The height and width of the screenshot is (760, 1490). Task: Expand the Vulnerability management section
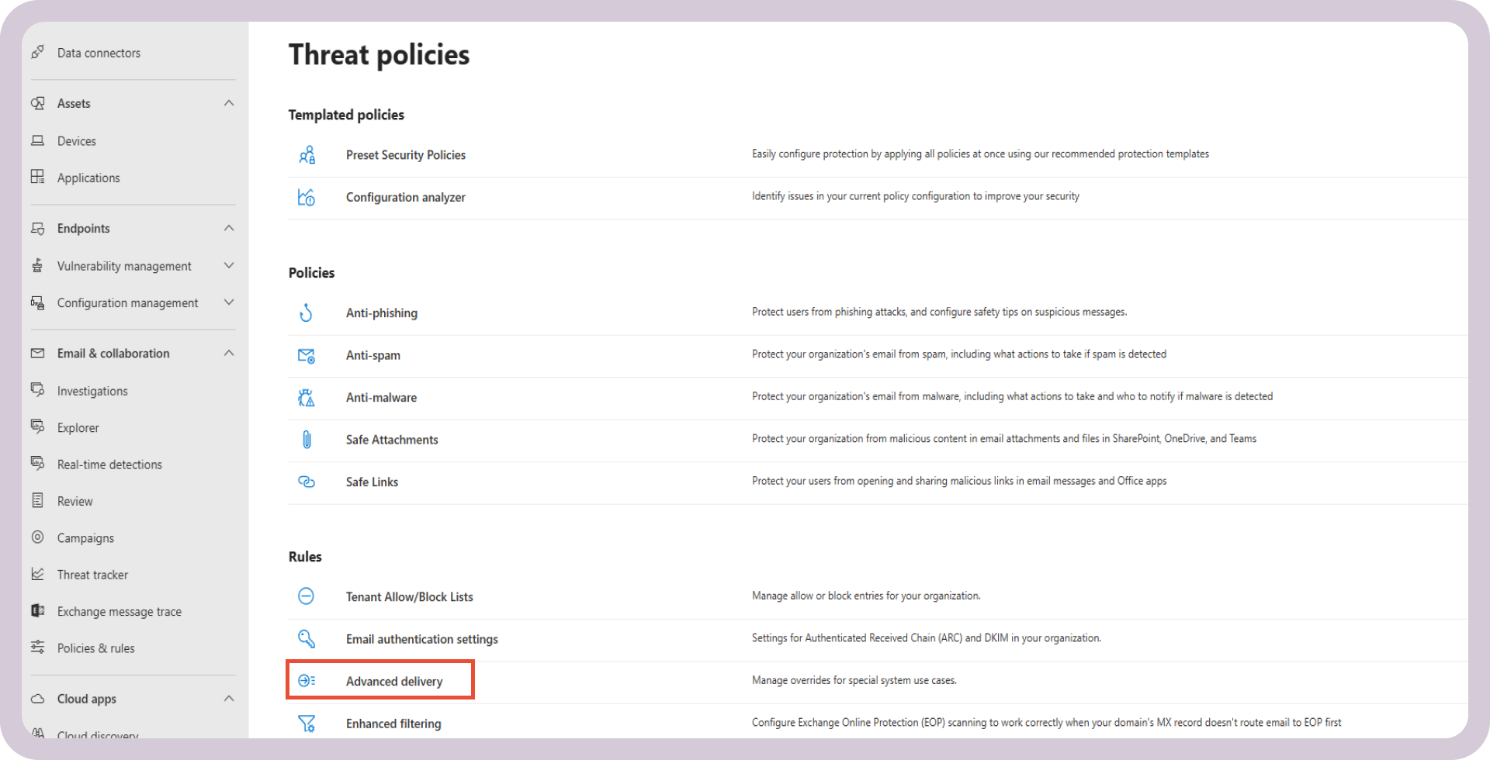pos(228,265)
